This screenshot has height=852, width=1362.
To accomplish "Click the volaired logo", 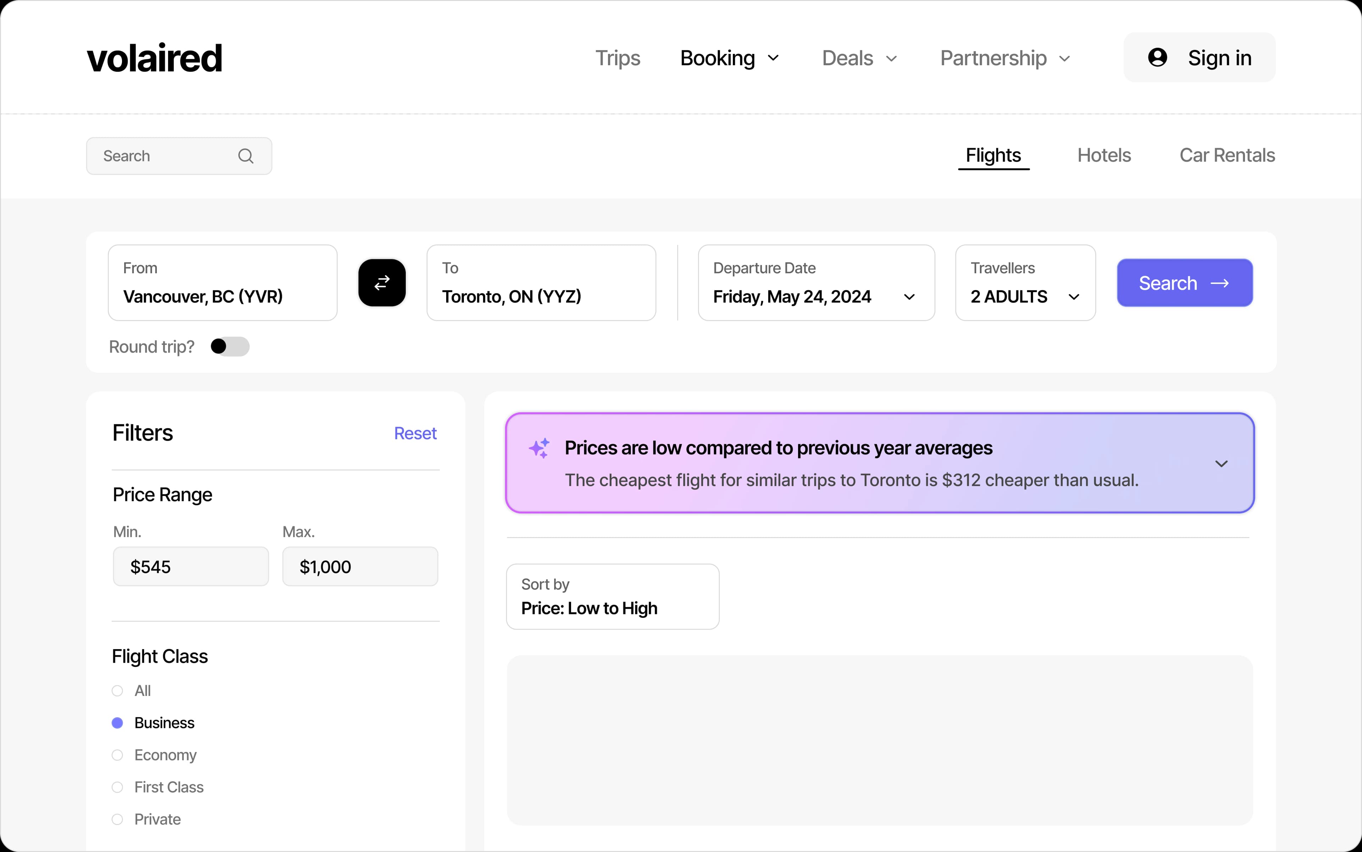I will [x=154, y=58].
